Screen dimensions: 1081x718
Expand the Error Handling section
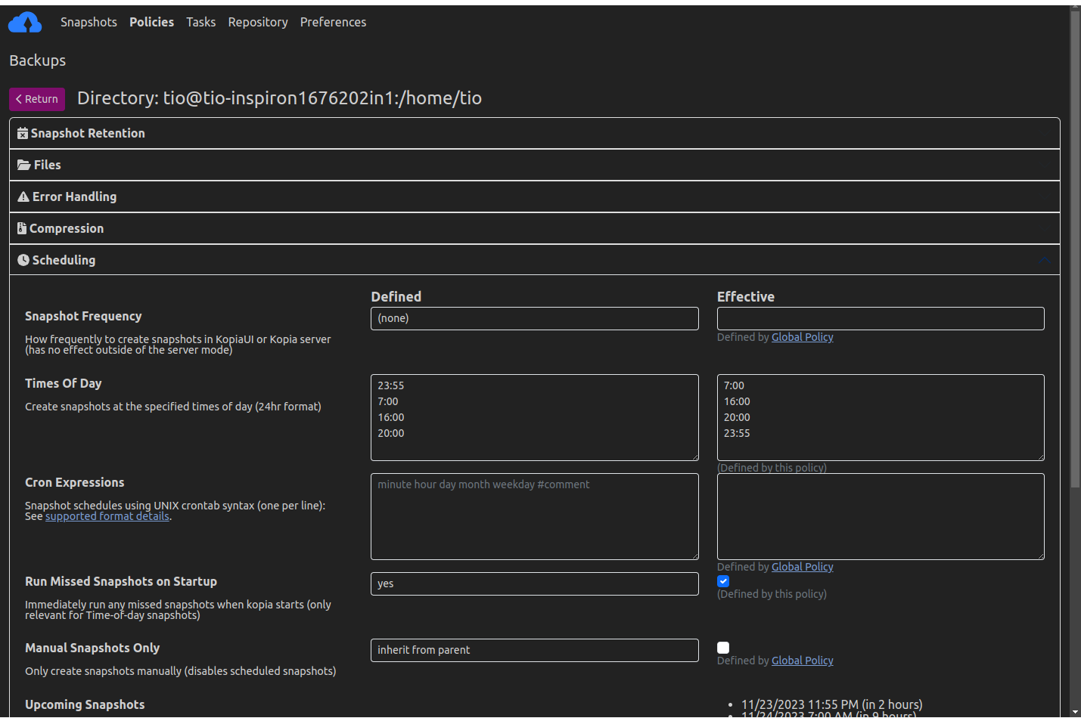(x=535, y=197)
